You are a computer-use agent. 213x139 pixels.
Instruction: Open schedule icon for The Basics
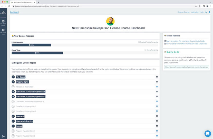pos(157,77)
